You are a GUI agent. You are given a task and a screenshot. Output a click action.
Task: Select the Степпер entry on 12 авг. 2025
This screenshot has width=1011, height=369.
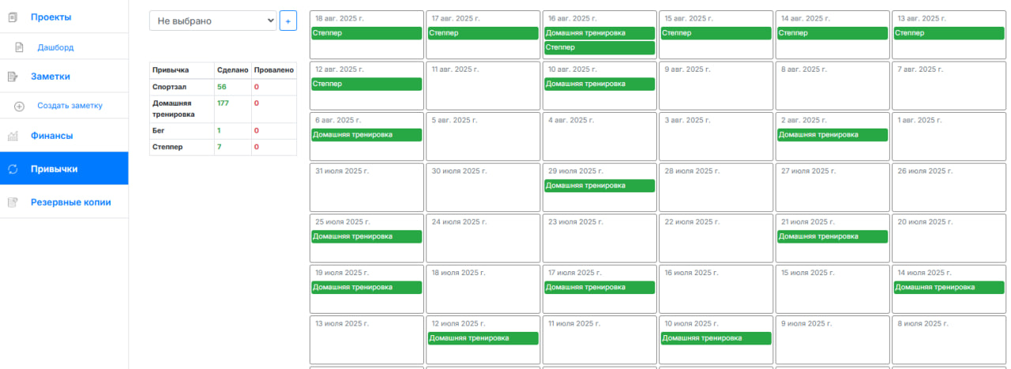pos(366,84)
